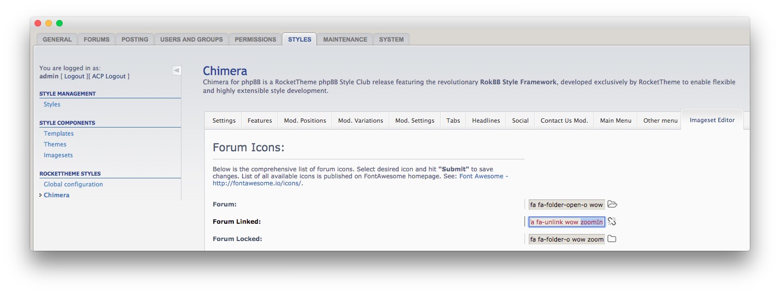This screenshot has width=780, height=294.
Task: Open the Tabs sub-tab
Action: click(453, 121)
